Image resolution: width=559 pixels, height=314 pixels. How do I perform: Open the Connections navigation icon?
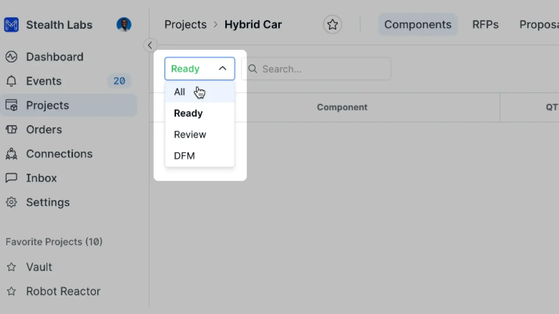[x=11, y=154]
